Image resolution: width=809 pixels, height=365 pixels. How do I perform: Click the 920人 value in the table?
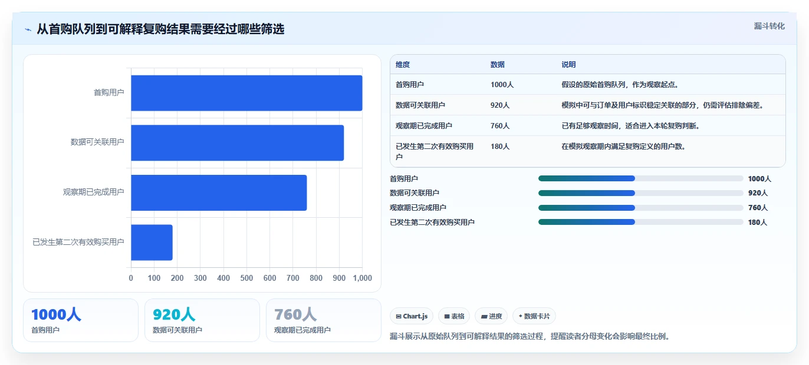[500, 105]
